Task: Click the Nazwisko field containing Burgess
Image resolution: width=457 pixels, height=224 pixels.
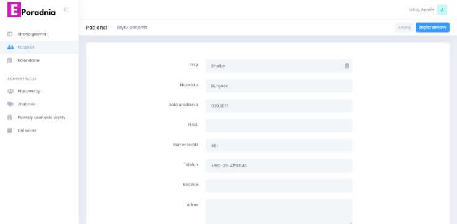Action: click(279, 86)
